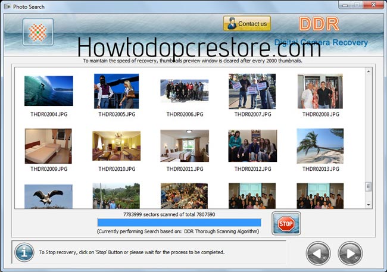The width and height of the screenshot is (387, 272).
Task: Select the hotel bedroom photo THDR02011
Action: [185, 146]
